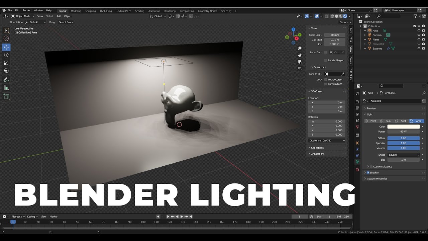
Task: Select the Scale tool
Action: [x=6, y=63]
